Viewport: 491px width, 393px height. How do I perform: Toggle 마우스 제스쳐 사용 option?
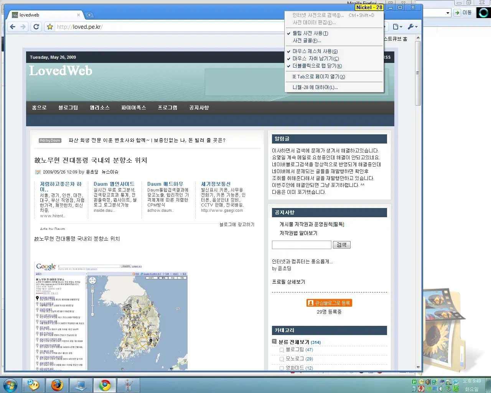coord(315,51)
